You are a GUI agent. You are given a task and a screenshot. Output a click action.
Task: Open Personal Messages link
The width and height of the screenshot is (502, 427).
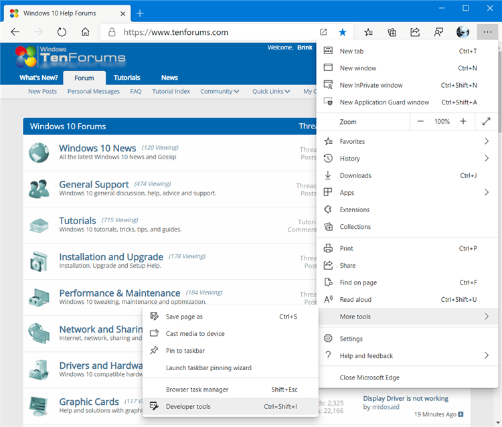(94, 91)
